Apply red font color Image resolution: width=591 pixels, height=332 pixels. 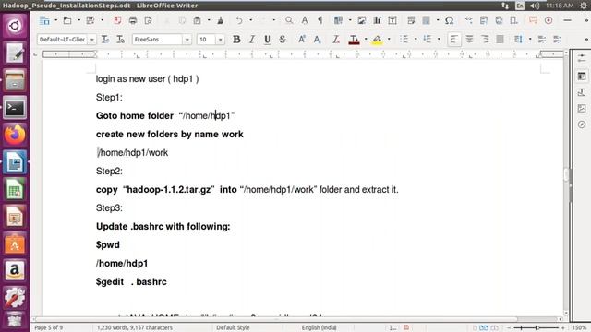coord(354,39)
